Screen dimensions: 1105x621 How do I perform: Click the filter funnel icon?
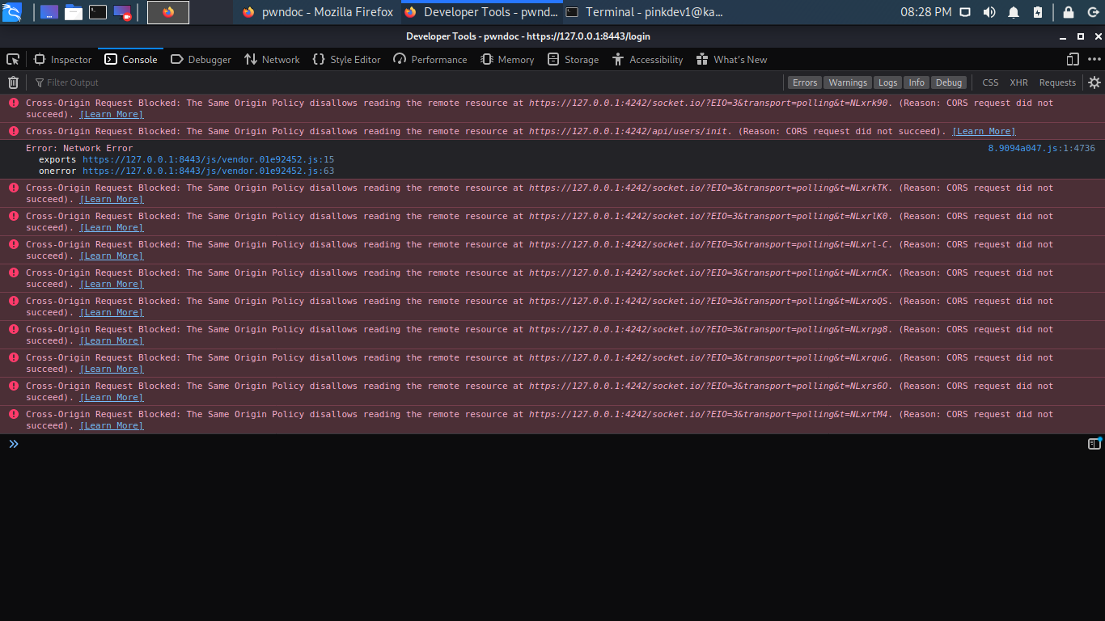(x=38, y=82)
